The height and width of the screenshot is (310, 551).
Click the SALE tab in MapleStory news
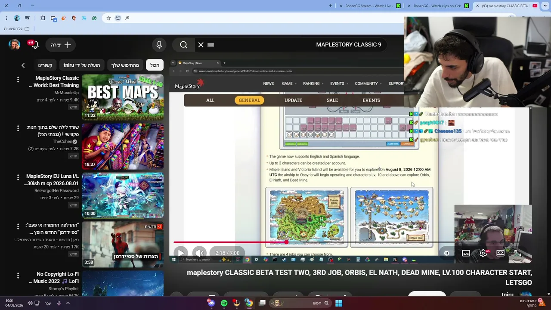[x=332, y=100]
